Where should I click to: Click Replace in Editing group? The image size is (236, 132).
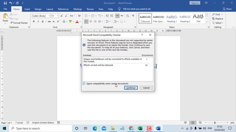(x=218, y=19)
